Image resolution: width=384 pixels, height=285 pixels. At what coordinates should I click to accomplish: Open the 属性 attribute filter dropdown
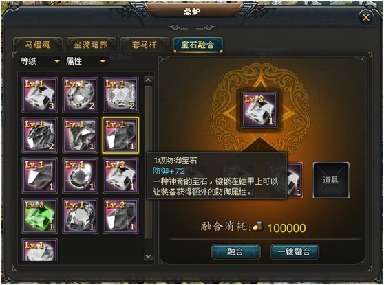[x=85, y=61]
